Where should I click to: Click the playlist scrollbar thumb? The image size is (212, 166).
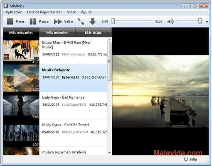(109, 62)
